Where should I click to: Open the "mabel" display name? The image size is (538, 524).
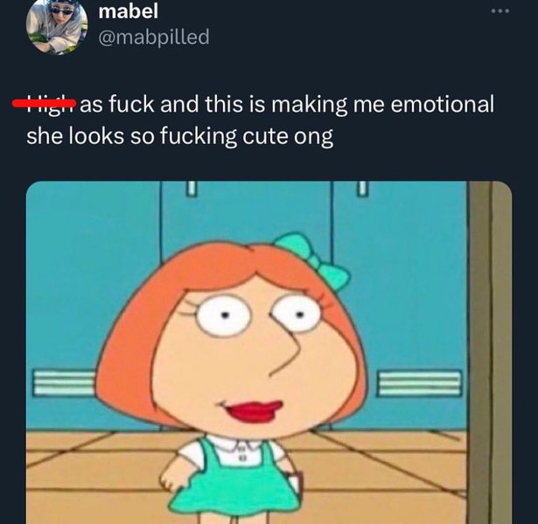click(129, 12)
